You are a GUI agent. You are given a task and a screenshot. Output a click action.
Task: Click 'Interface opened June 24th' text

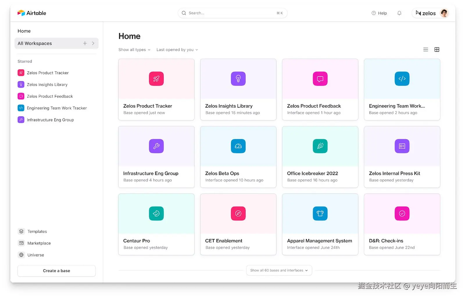point(313,248)
